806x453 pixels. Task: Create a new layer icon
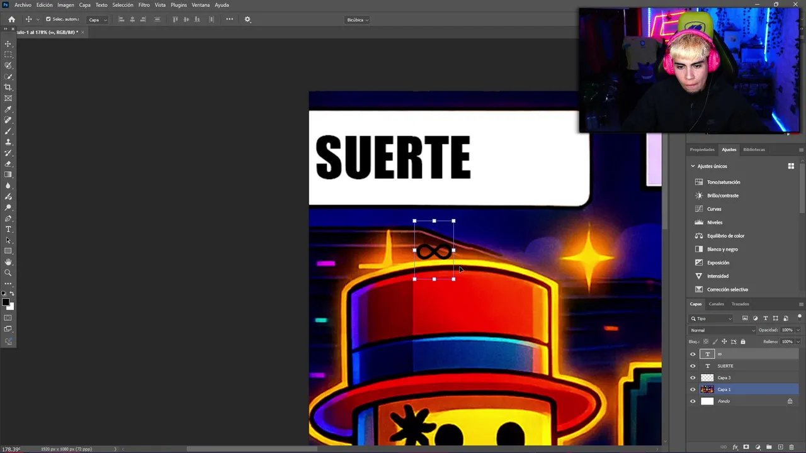(x=780, y=447)
